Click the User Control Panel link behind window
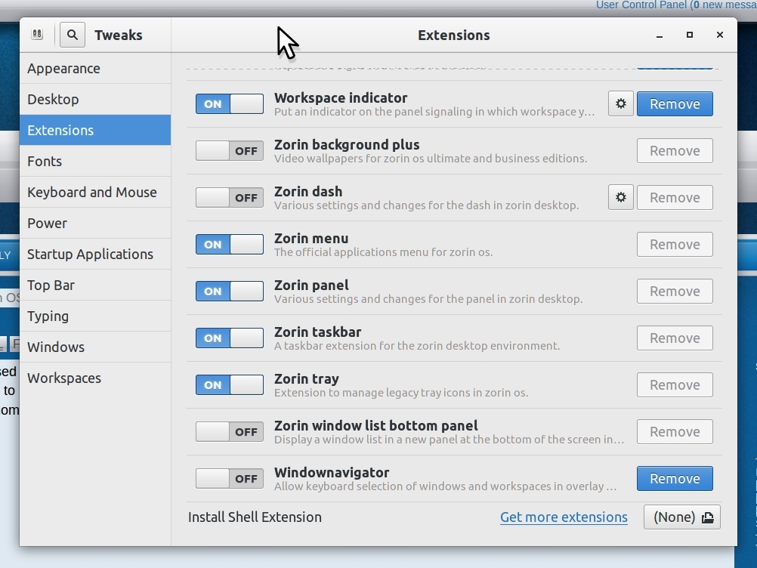The width and height of the screenshot is (757, 568). pos(641,5)
